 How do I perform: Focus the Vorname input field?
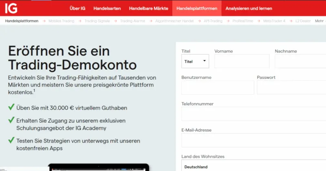pyautogui.click(x=242, y=61)
